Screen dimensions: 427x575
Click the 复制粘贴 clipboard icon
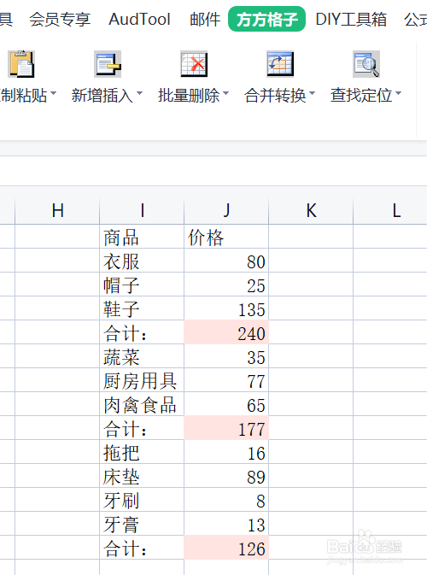pos(21,64)
